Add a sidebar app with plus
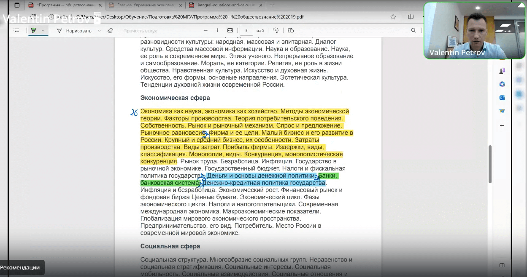Viewport: 527px width, 277px height. 502,125
